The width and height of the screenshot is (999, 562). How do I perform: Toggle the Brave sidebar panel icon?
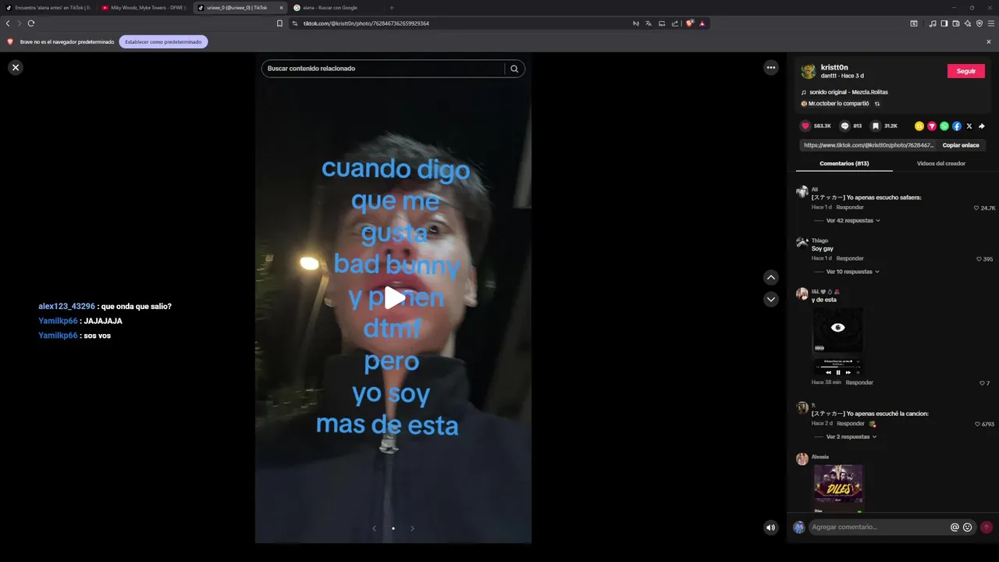click(x=944, y=23)
